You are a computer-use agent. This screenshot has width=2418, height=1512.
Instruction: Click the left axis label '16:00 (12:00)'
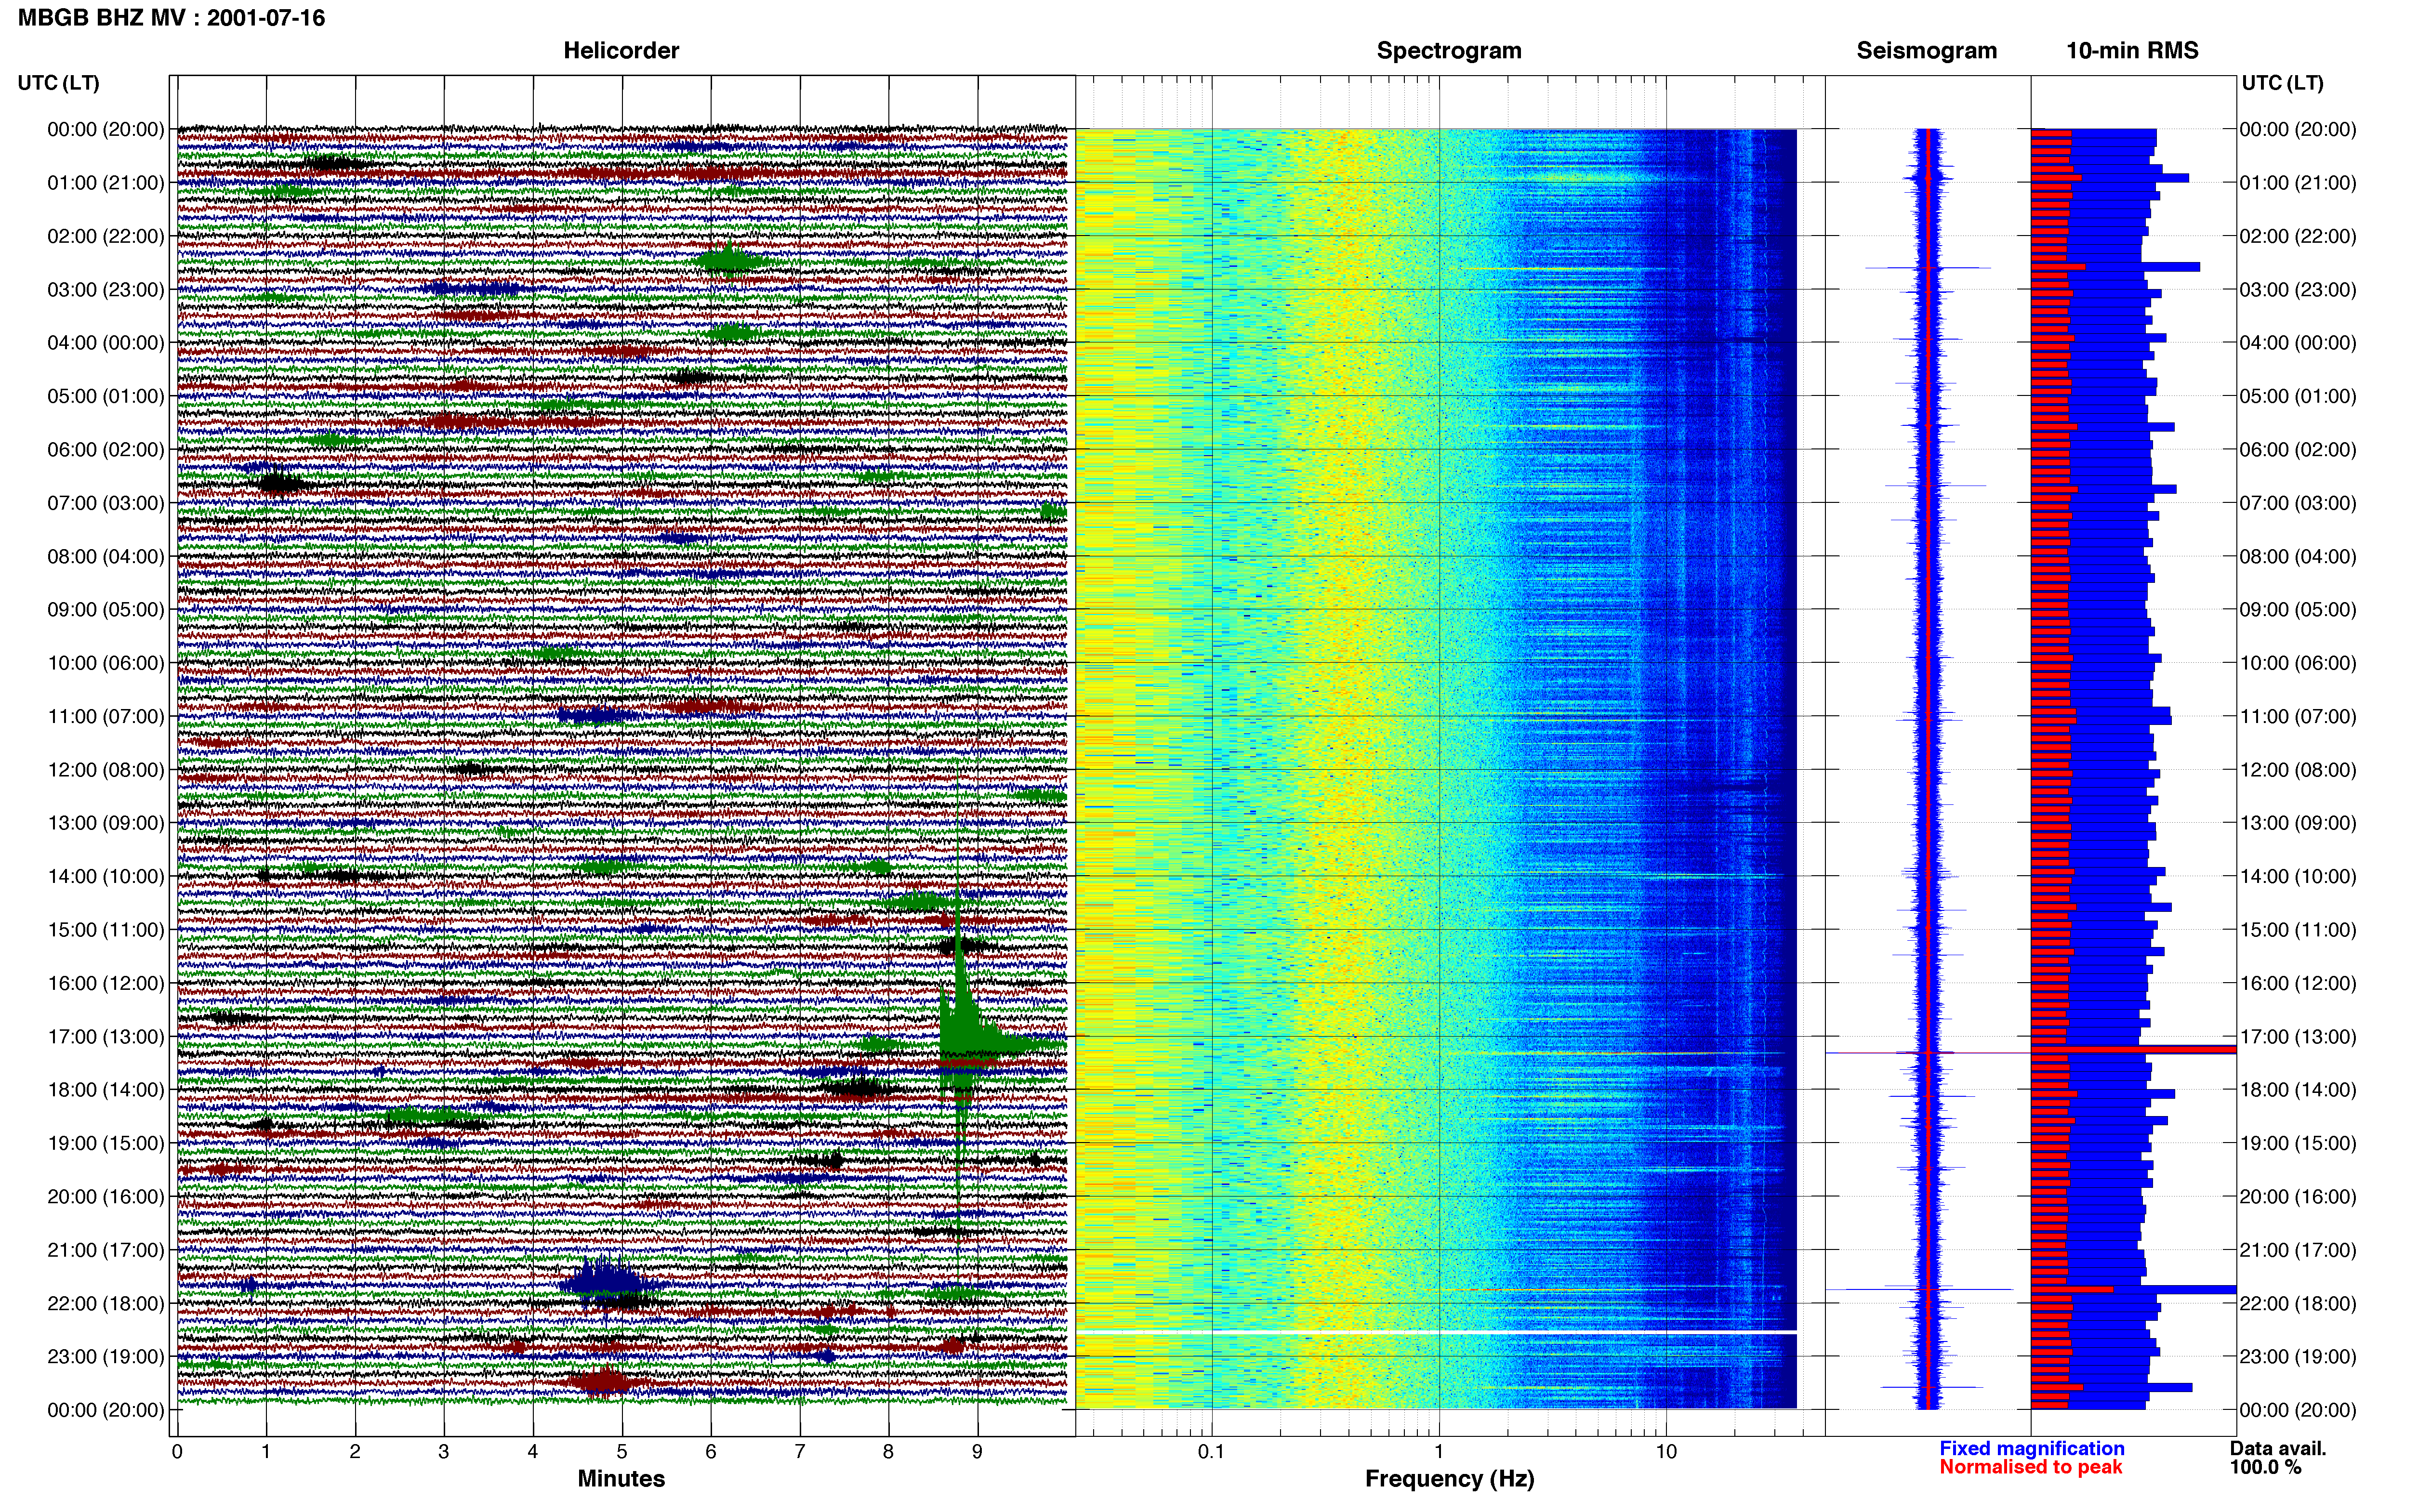[105, 982]
